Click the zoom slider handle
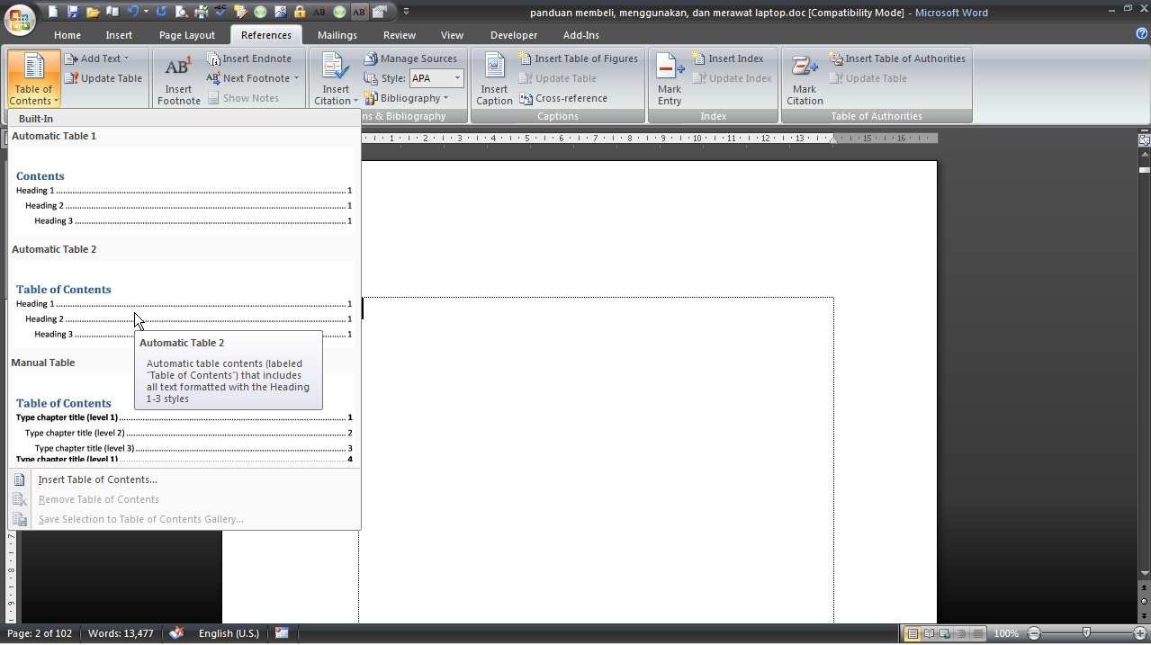The image size is (1151, 645). point(1086,633)
